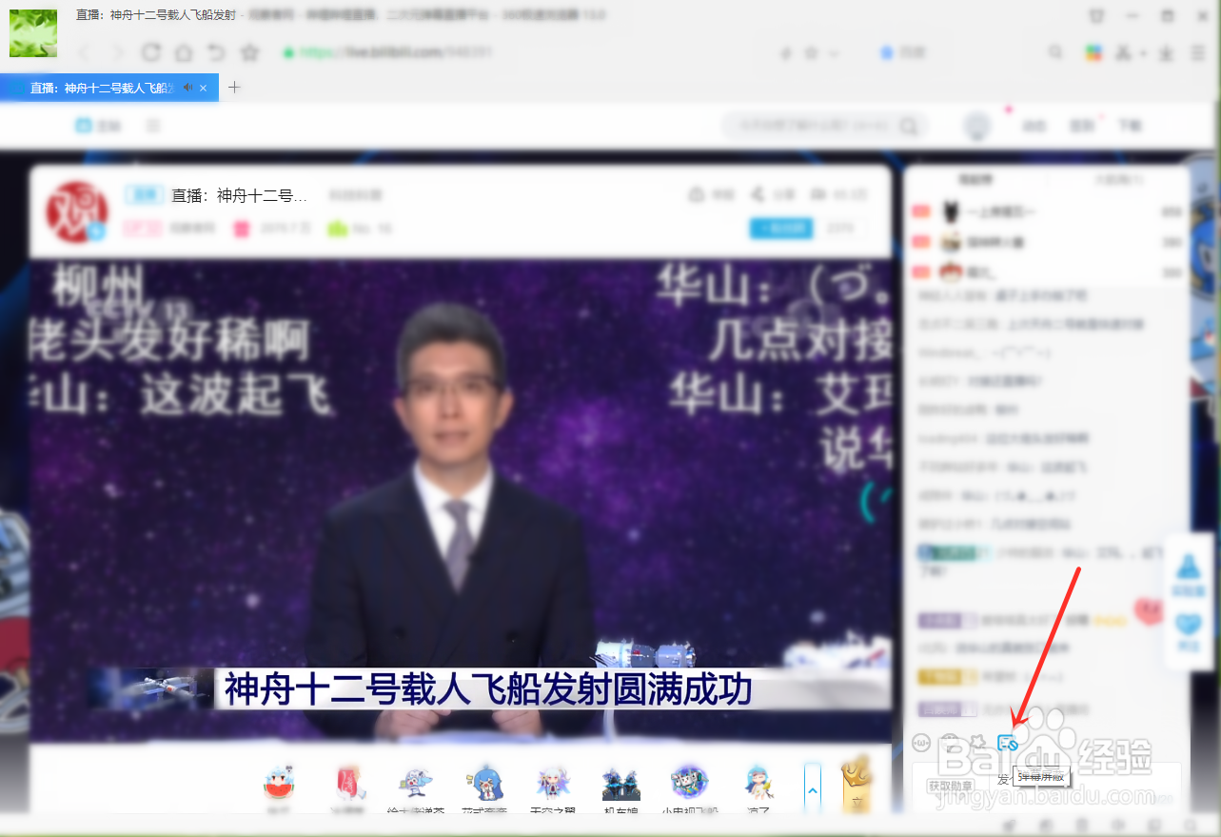Go to browser home page icon
Viewport: 1221px width, 837px height.
pos(184,52)
